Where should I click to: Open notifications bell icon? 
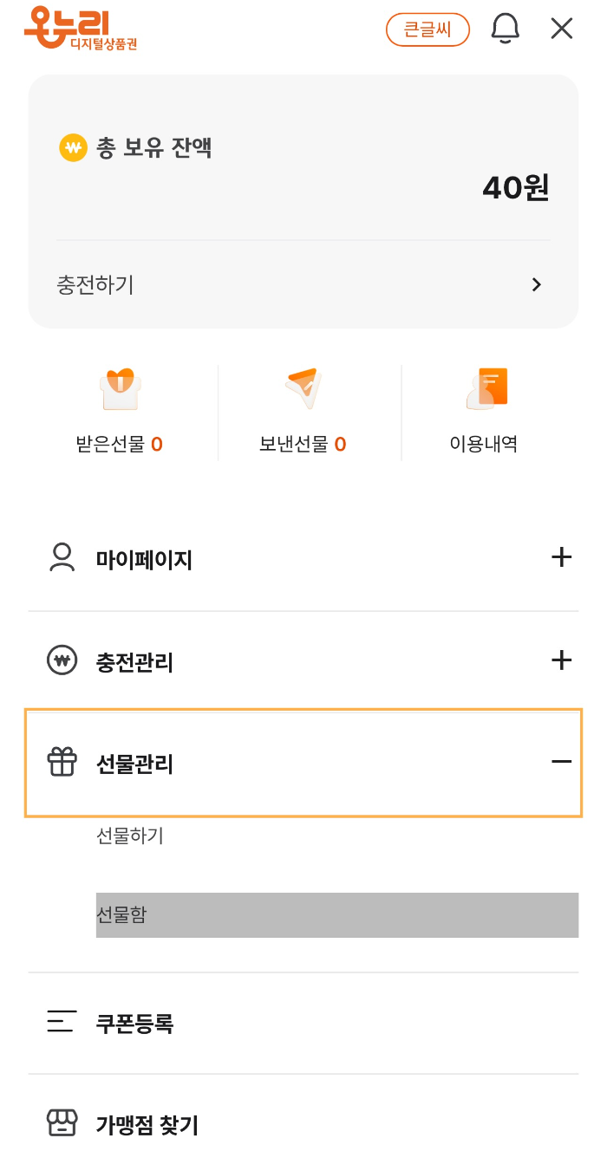coord(505,29)
